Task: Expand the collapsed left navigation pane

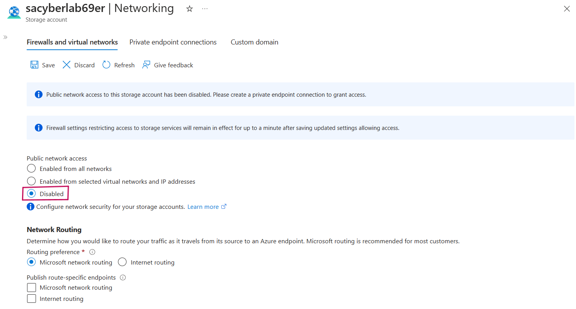Action: click(5, 37)
